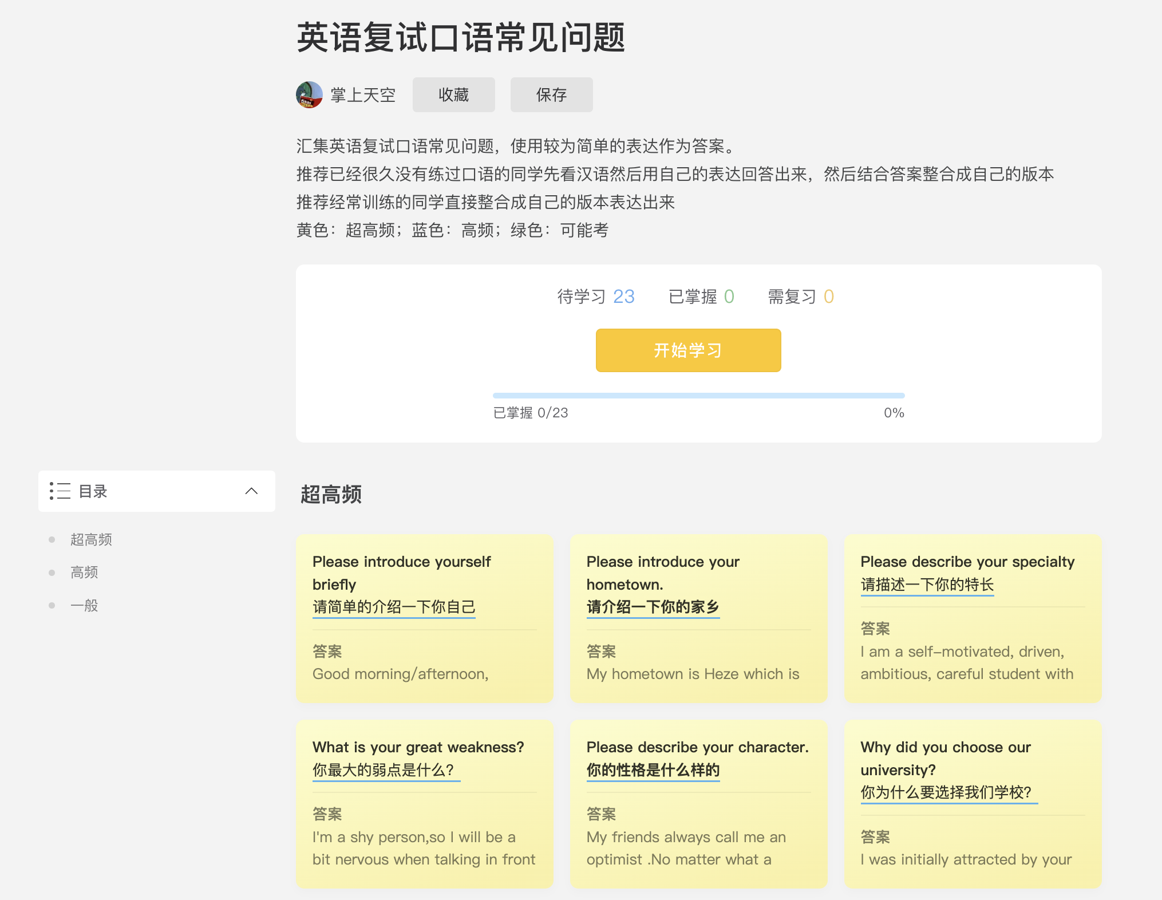The width and height of the screenshot is (1162, 900).
Task: Jump to 高频 in the table of contents
Action: click(x=84, y=572)
